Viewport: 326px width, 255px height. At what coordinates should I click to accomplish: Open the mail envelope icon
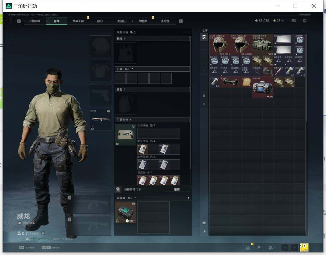click(293, 21)
